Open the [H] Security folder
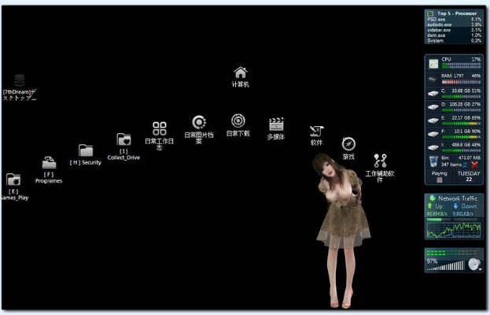 coord(86,150)
